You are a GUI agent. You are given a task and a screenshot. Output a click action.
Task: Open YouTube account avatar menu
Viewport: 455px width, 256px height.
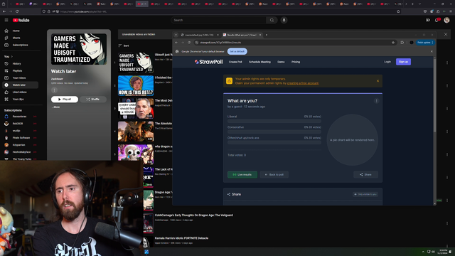pyautogui.click(x=447, y=20)
